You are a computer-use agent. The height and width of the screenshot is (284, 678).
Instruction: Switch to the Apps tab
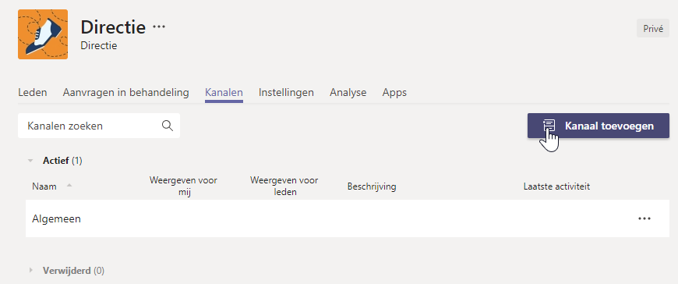tap(394, 92)
